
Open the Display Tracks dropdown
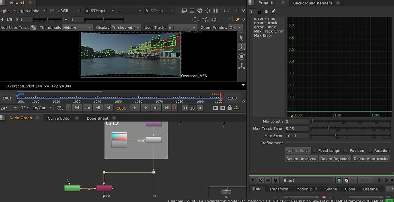[125, 28]
